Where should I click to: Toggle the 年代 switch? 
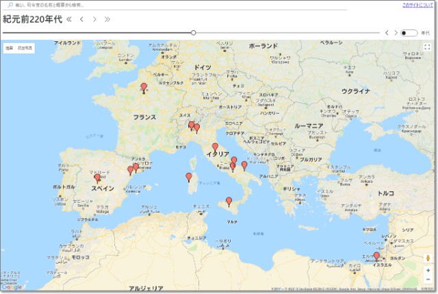point(409,33)
